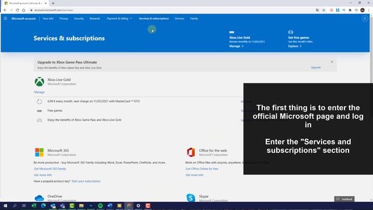This screenshot has height=210, width=373.
Task: Go back using the browser back arrow
Action: (x=5, y=10)
